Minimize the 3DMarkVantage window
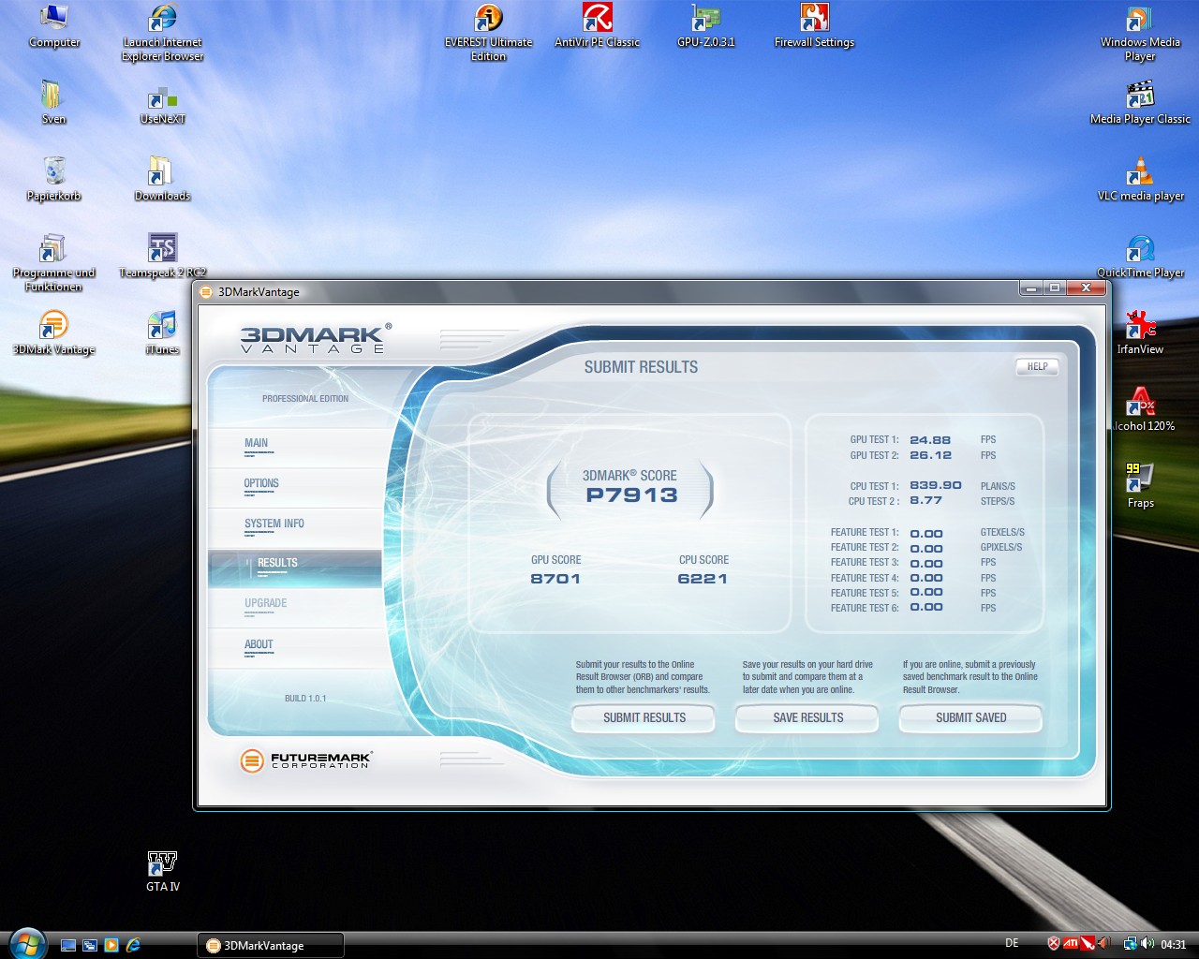Image resolution: width=1199 pixels, height=959 pixels. click(1031, 288)
